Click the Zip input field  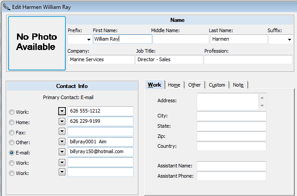click(x=232, y=136)
